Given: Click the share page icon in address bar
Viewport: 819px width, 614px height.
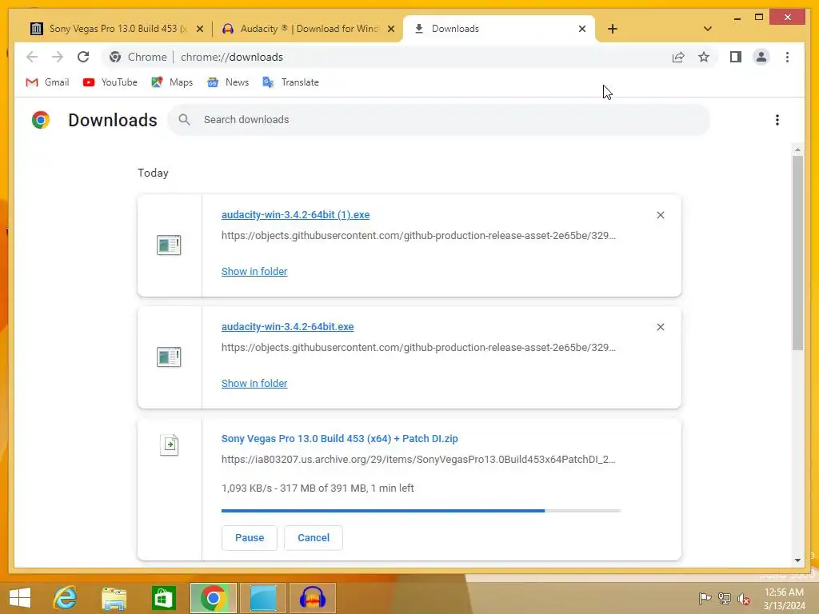Looking at the screenshot, I should tap(678, 57).
